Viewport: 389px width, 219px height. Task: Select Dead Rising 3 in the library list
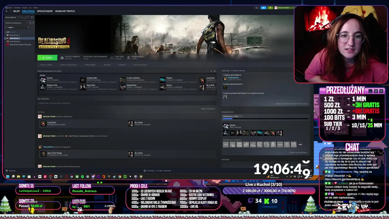point(15,38)
